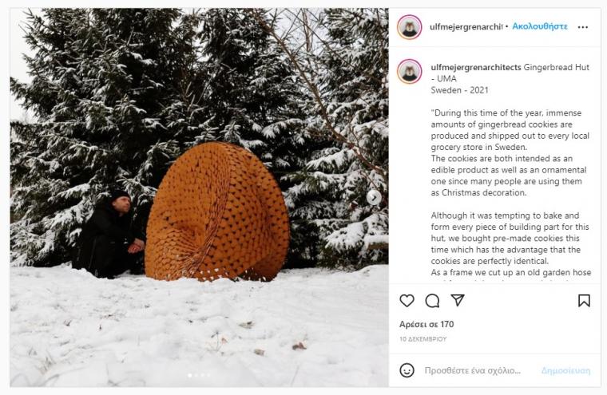Follow the account with Ακολουθήστε
607x395 pixels.
click(x=540, y=26)
